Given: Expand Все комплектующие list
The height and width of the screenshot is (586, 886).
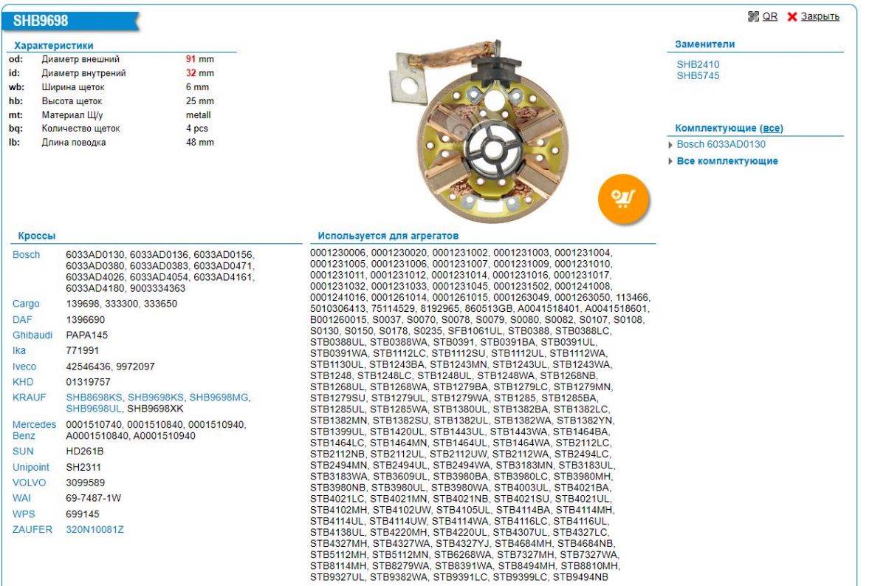Looking at the screenshot, I should coord(727,161).
